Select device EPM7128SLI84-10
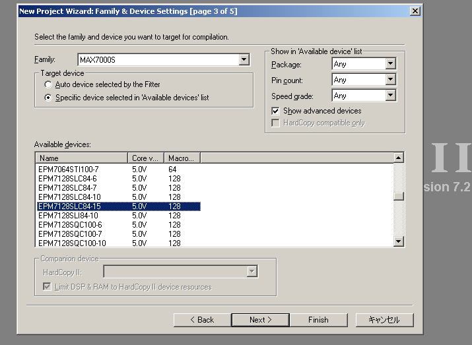The height and width of the screenshot is (345, 472). [68, 216]
